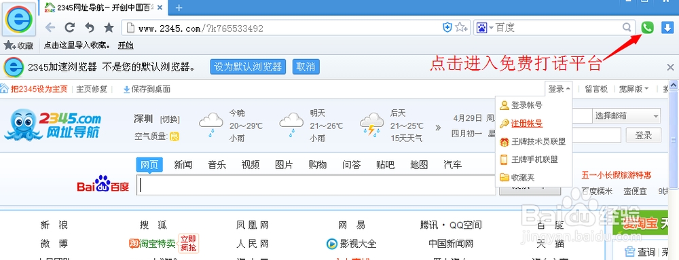Click the shield security icon in address bar
The width and height of the screenshot is (679, 260).
pyautogui.click(x=447, y=28)
